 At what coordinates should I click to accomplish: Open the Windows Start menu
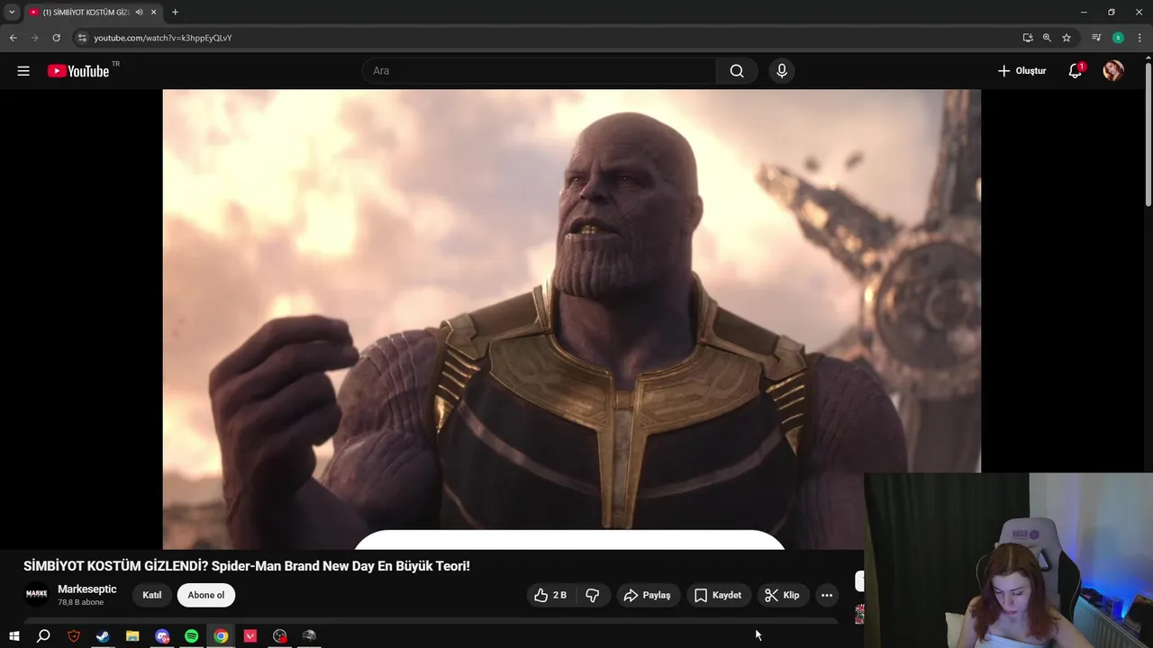coord(14,636)
